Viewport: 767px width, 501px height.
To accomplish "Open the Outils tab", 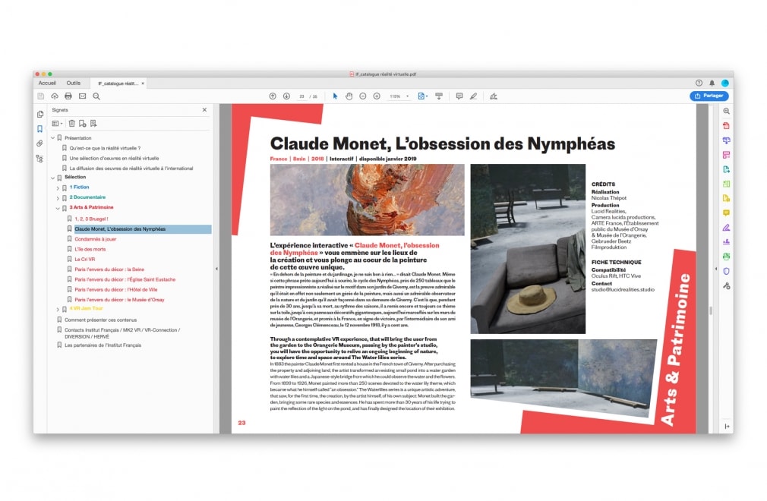I will (73, 83).
